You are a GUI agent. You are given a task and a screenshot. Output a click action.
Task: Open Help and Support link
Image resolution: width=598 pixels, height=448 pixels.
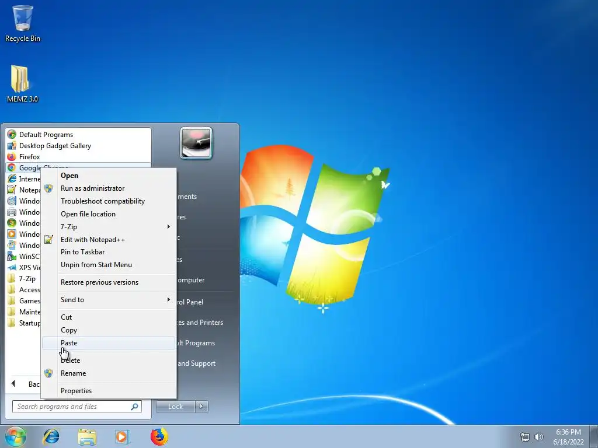point(197,363)
